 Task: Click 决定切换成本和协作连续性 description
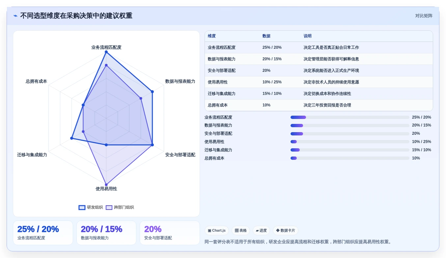coord(327,94)
